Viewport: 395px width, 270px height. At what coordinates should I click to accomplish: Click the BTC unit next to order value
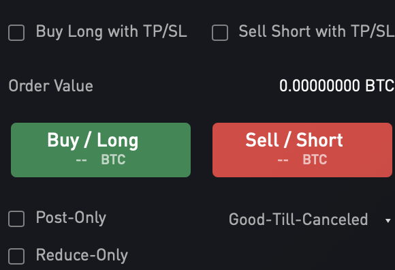pyautogui.click(x=380, y=86)
